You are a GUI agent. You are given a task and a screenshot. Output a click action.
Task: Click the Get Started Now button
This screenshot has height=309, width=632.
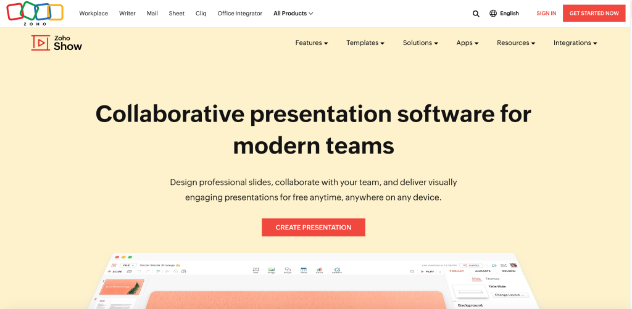click(x=594, y=13)
